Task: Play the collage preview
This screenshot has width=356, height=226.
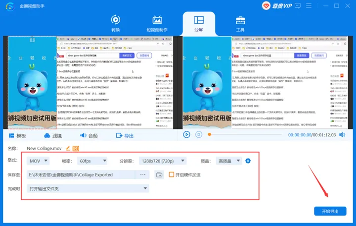Action: [186, 135]
